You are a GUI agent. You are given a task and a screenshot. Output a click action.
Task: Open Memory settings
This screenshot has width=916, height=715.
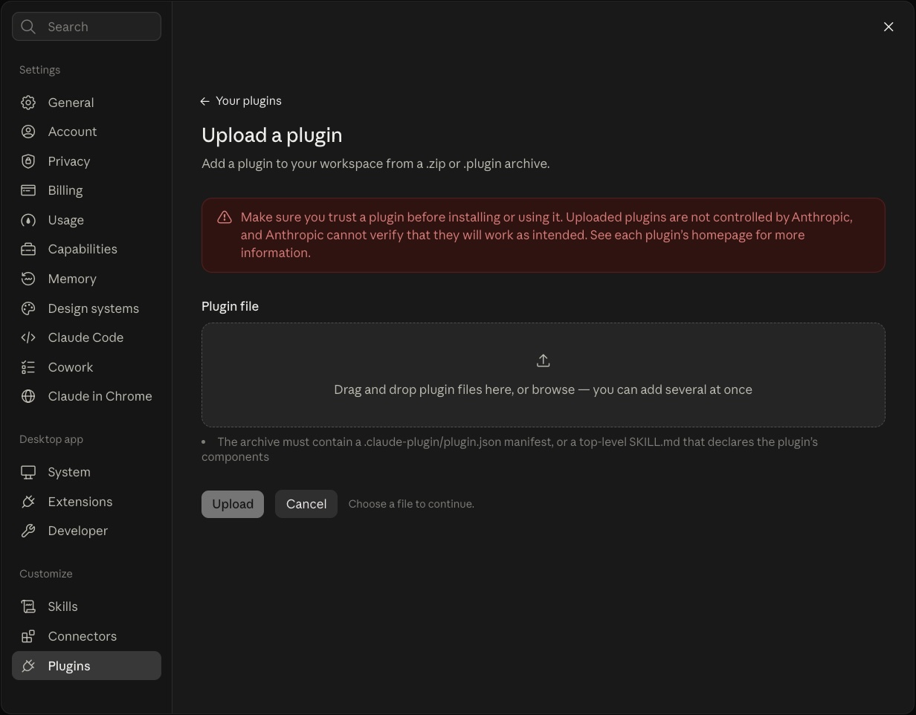pos(86,279)
